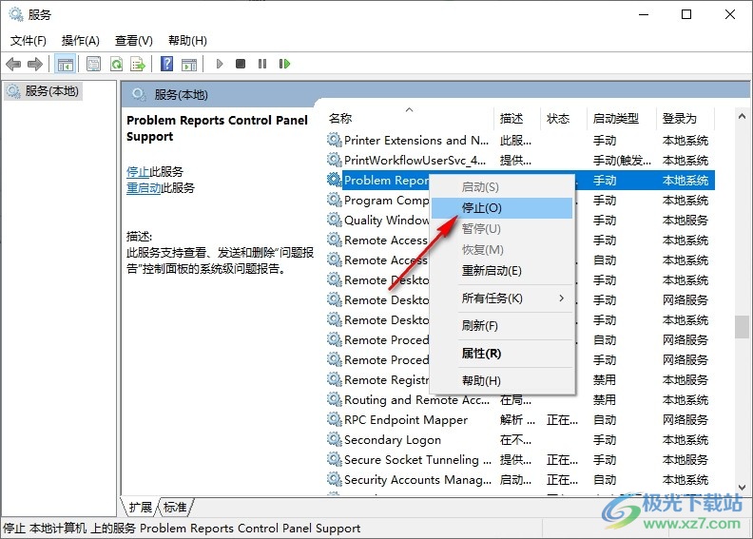Image resolution: width=753 pixels, height=539 pixels.
Task: Click the 重启动 service link
Action: pyautogui.click(x=144, y=187)
